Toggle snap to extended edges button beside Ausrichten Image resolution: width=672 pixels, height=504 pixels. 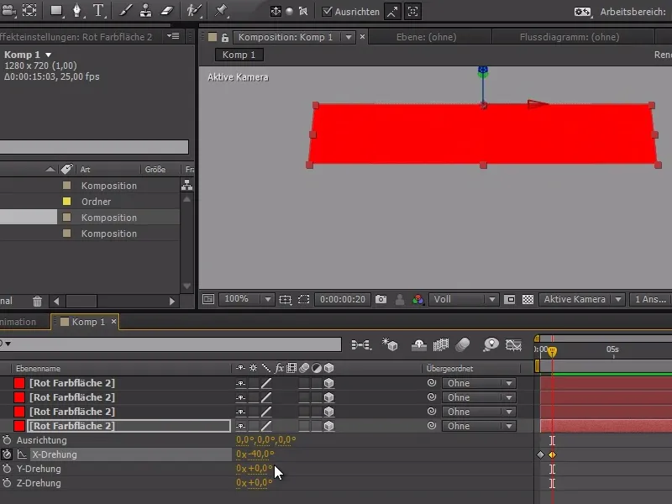point(392,12)
